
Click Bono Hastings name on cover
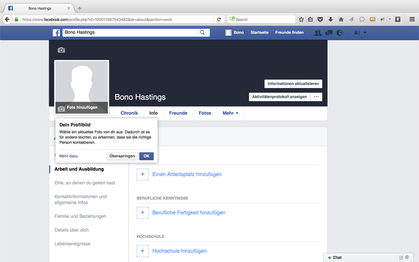click(x=140, y=97)
